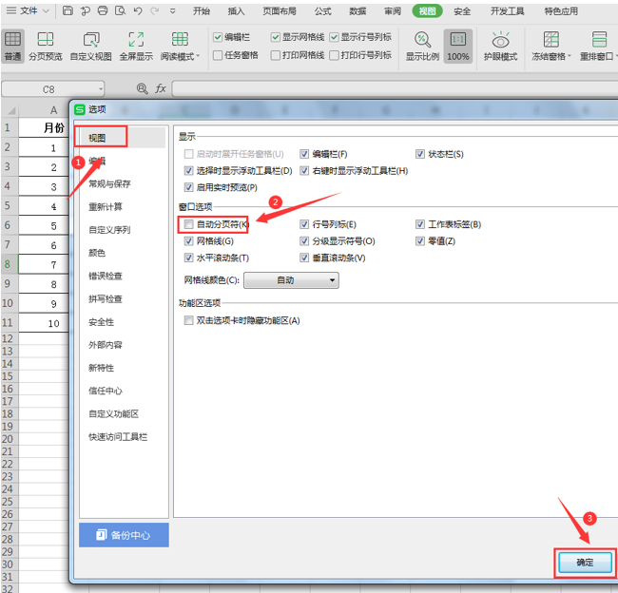Image resolution: width=618 pixels, height=593 pixels.
Task: Select 自定义序列 in options sidebar
Action: [109, 229]
